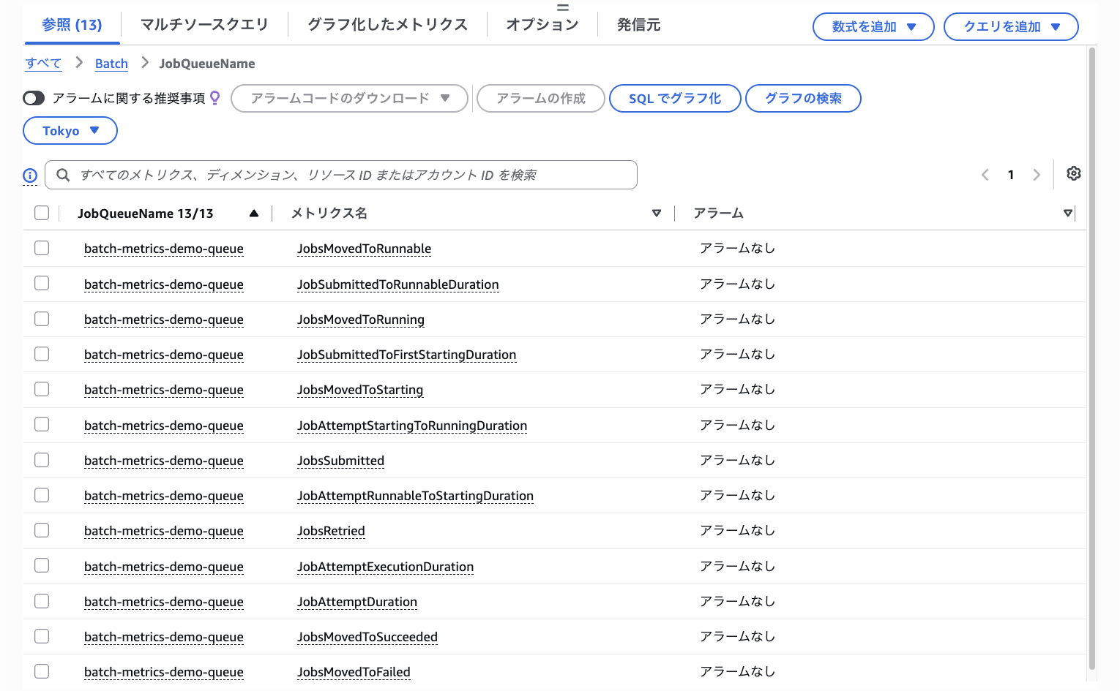The height and width of the screenshot is (691, 1120).
Task: Check the JobsMovedToRunnable row checkbox
Action: point(42,248)
